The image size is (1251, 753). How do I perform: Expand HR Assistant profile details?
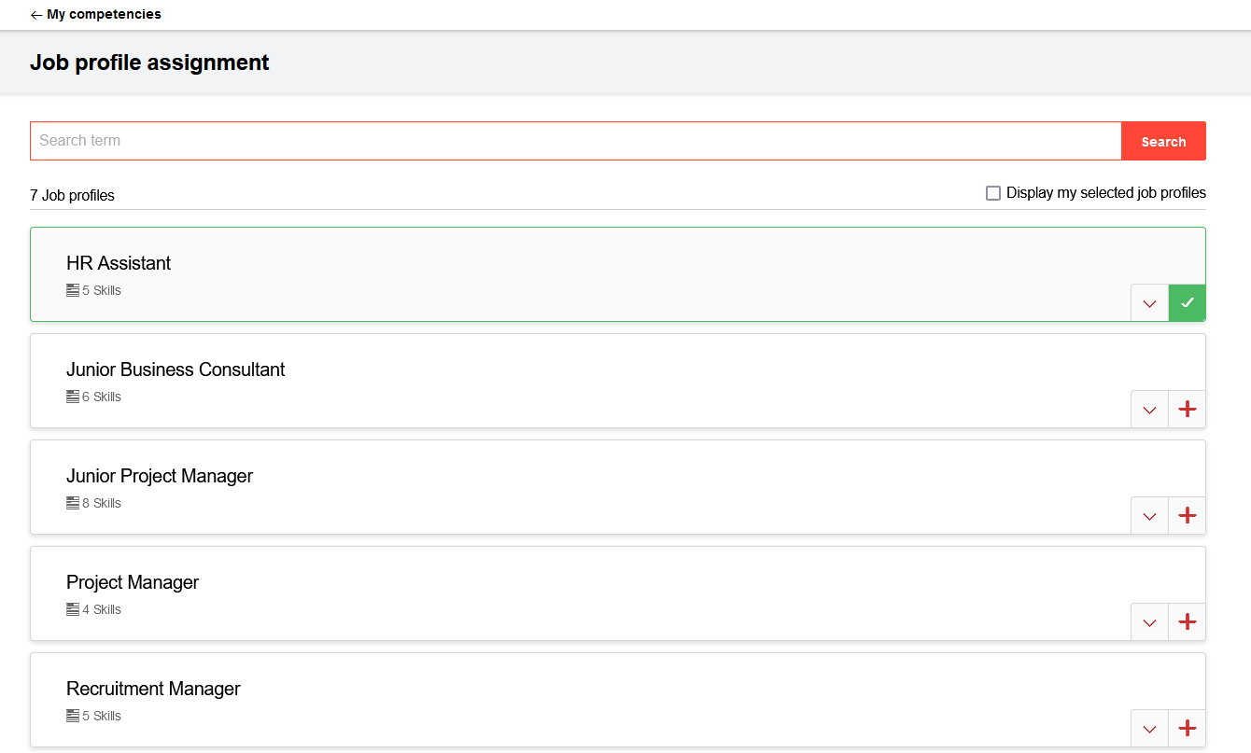[x=1149, y=303]
